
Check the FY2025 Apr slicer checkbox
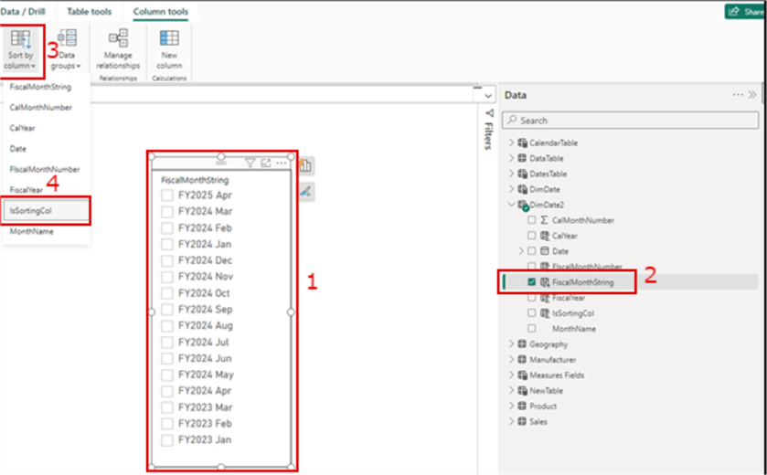[x=166, y=195]
